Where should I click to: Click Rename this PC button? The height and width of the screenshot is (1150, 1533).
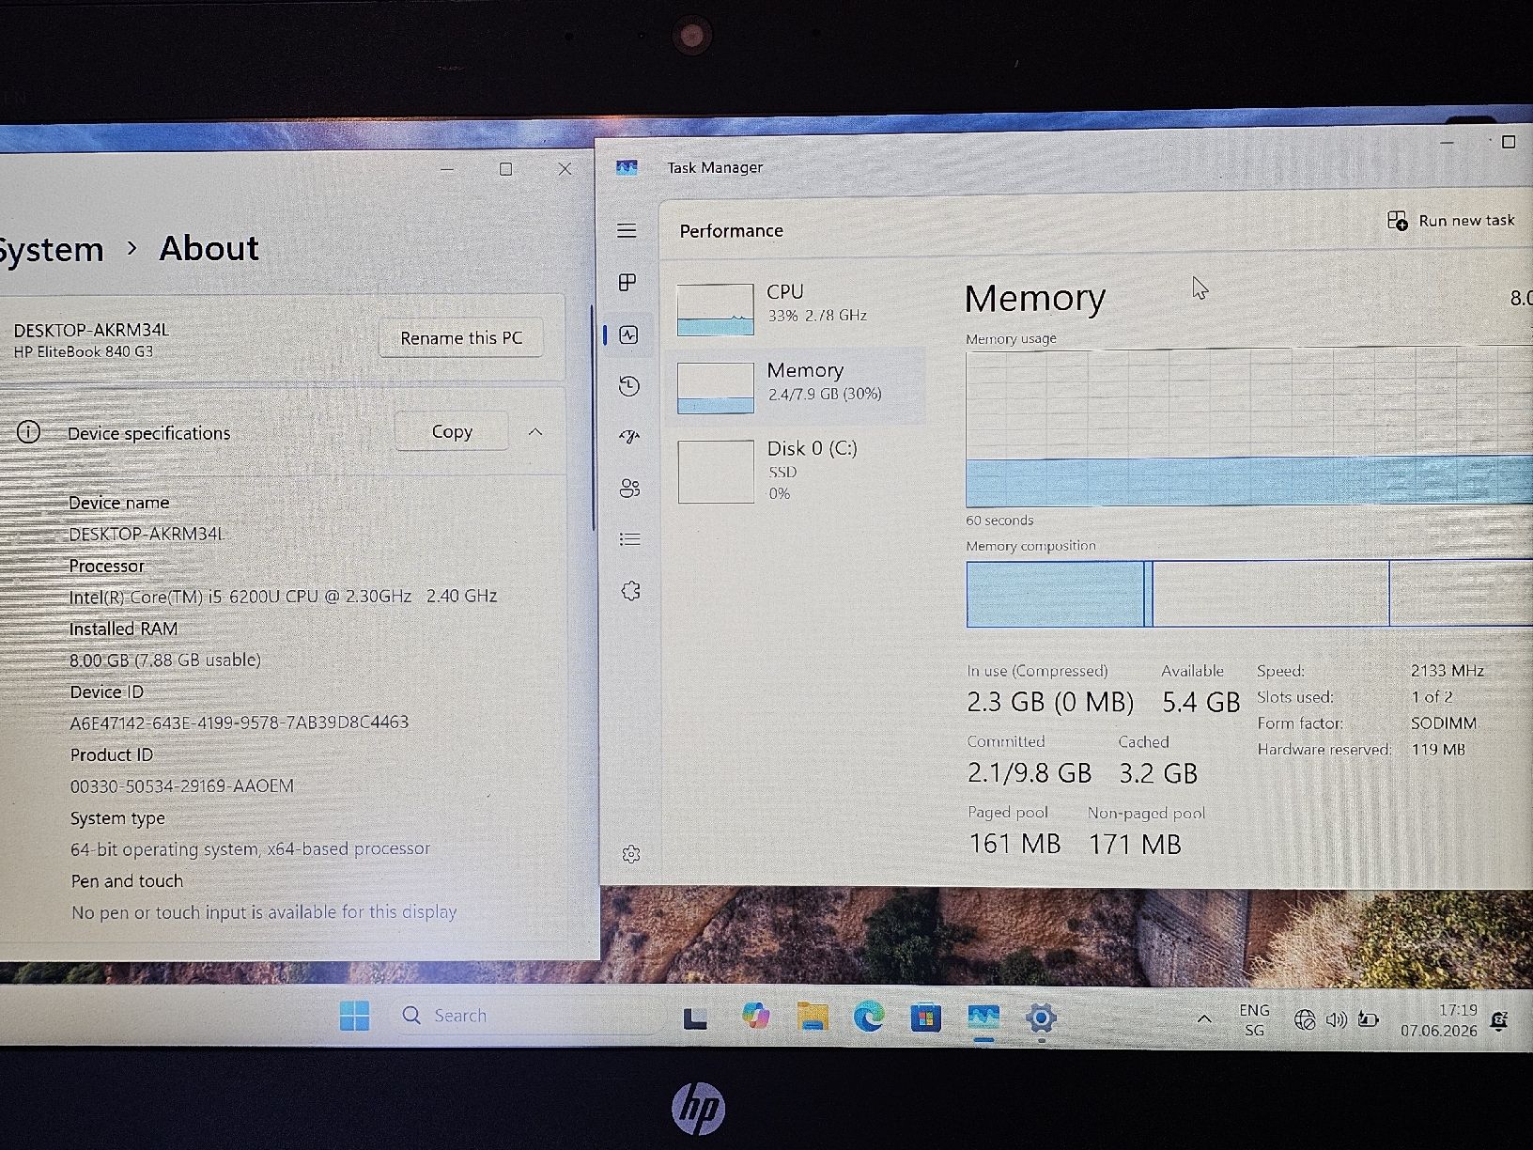461,338
